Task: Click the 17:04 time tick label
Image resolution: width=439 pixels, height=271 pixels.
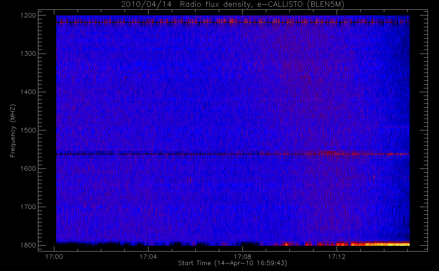Action: tap(148, 257)
